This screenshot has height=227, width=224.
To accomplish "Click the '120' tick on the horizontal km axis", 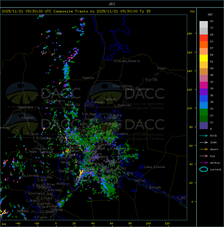I will click(167, 223).
